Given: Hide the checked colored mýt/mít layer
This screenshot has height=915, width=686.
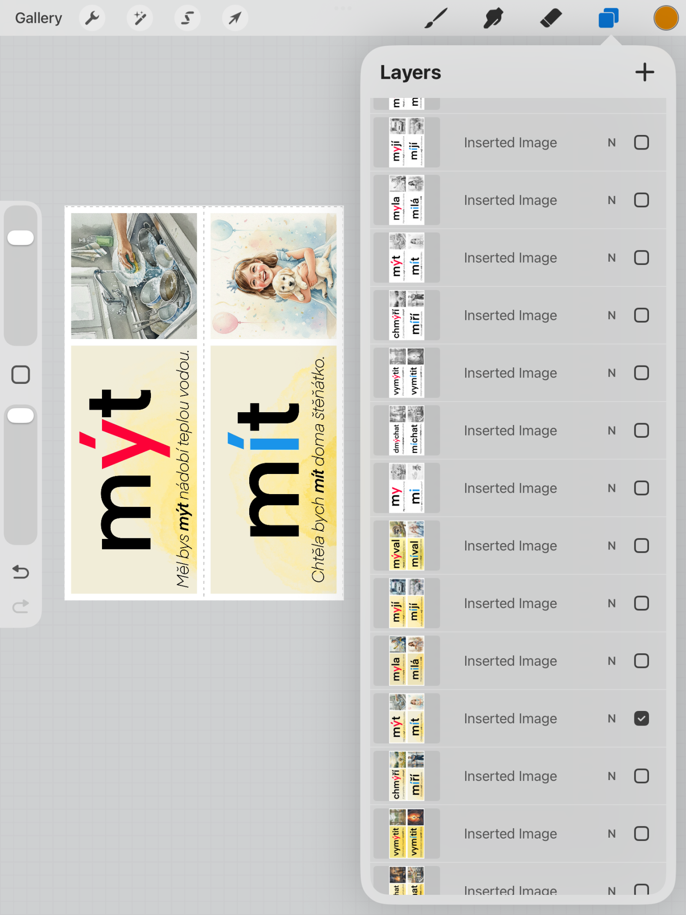Looking at the screenshot, I should click(x=641, y=718).
